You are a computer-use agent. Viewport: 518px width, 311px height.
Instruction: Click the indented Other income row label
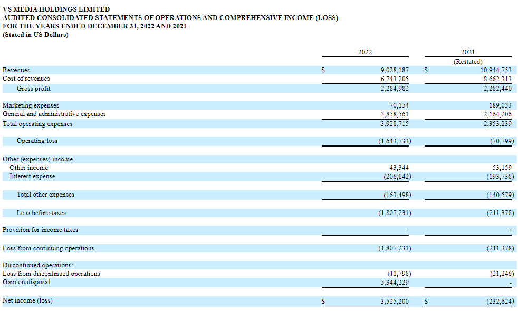coord(28,168)
